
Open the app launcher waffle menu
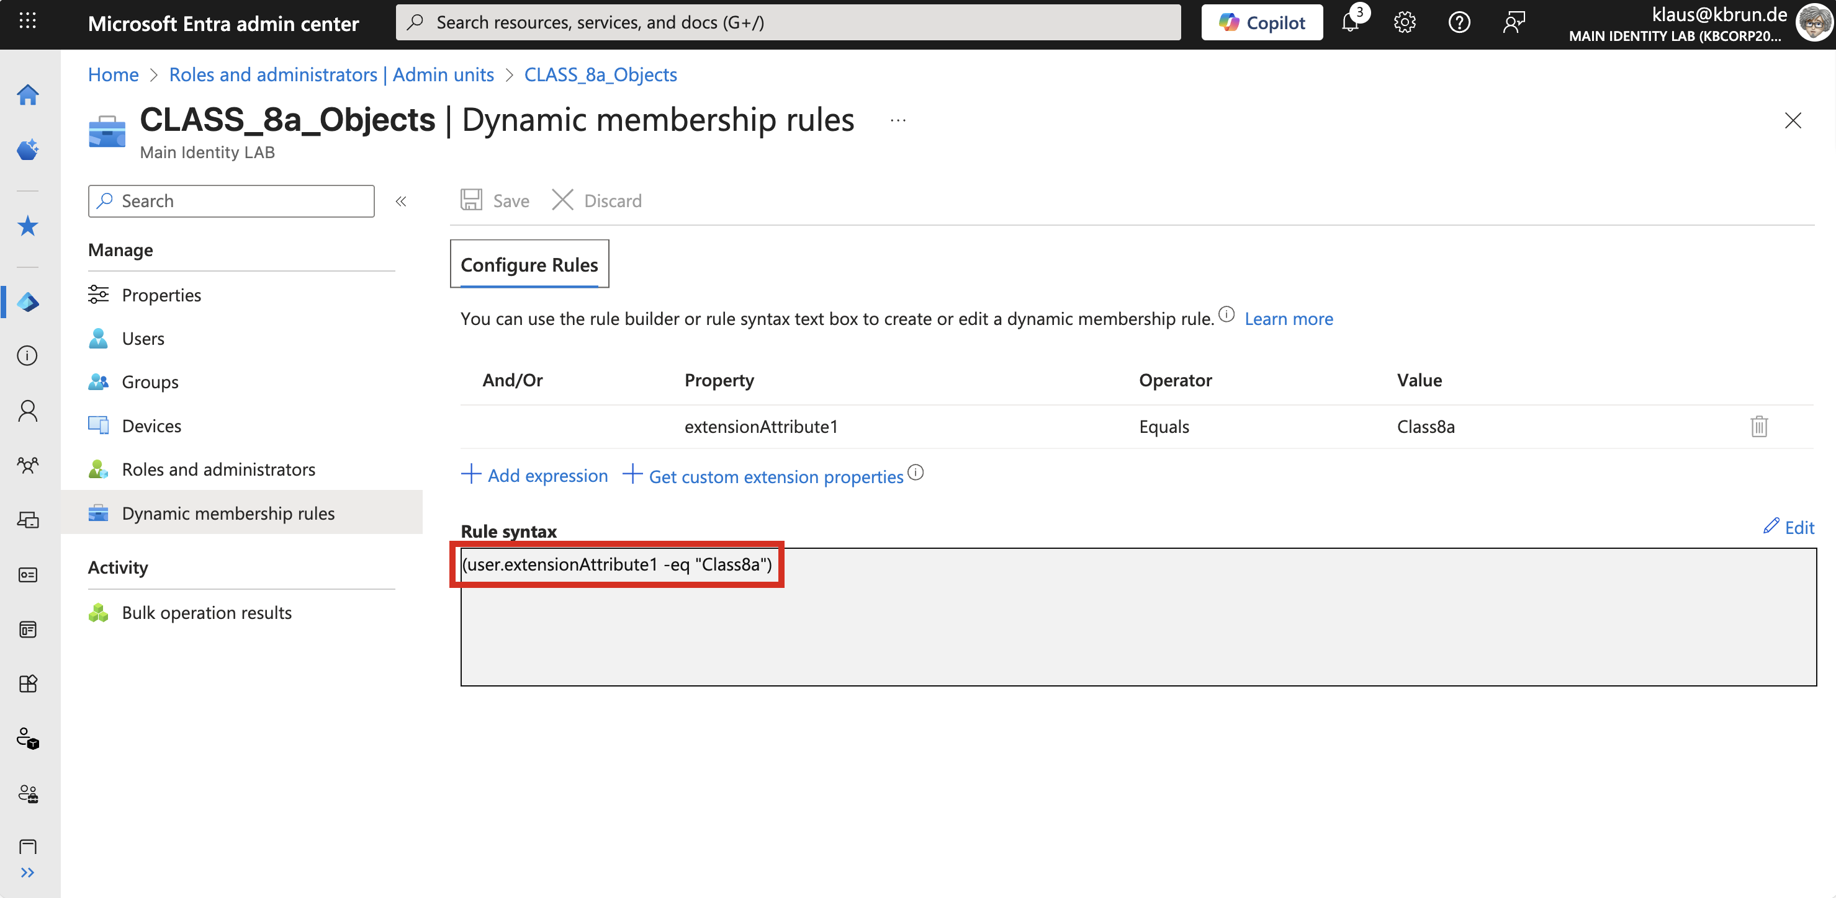click(x=28, y=21)
